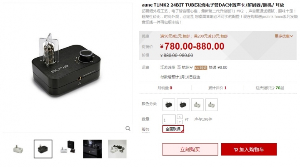Click the magnifier zoom icon on product image
Screen dimensions: 300x167
(128, 128)
